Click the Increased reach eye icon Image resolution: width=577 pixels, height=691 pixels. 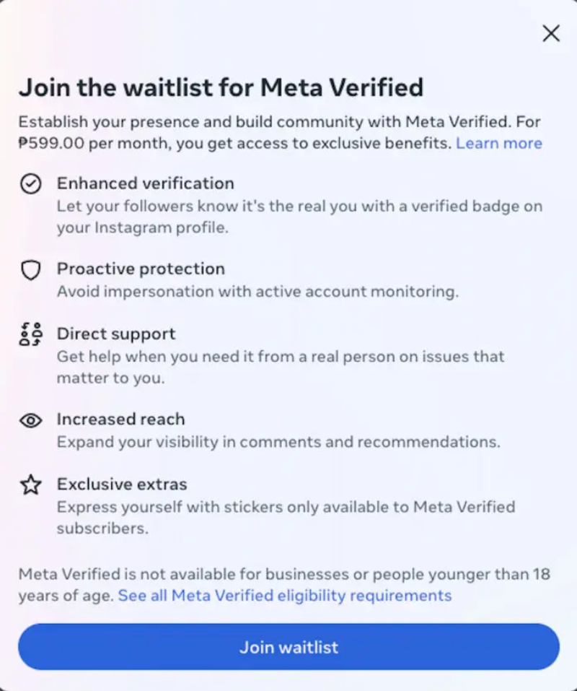30,420
